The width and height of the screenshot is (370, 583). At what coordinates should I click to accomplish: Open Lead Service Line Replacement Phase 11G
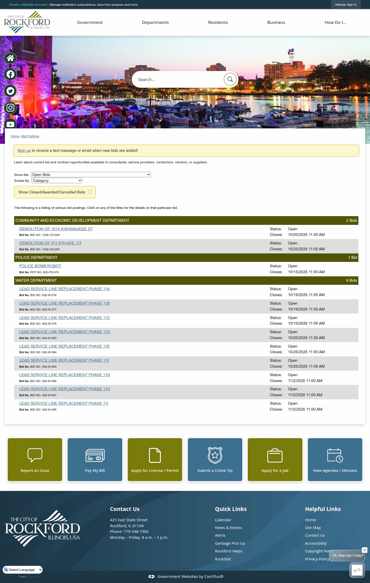click(65, 375)
